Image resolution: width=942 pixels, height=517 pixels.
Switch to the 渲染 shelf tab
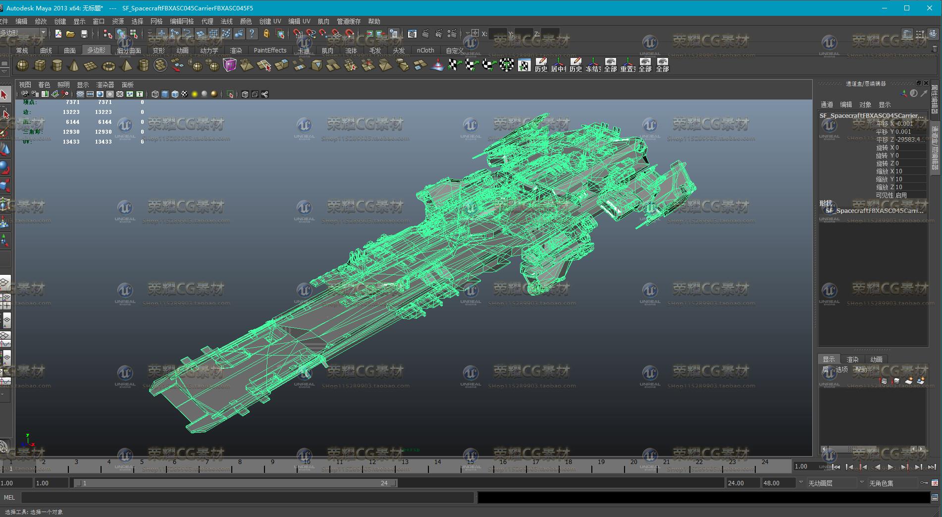click(236, 51)
